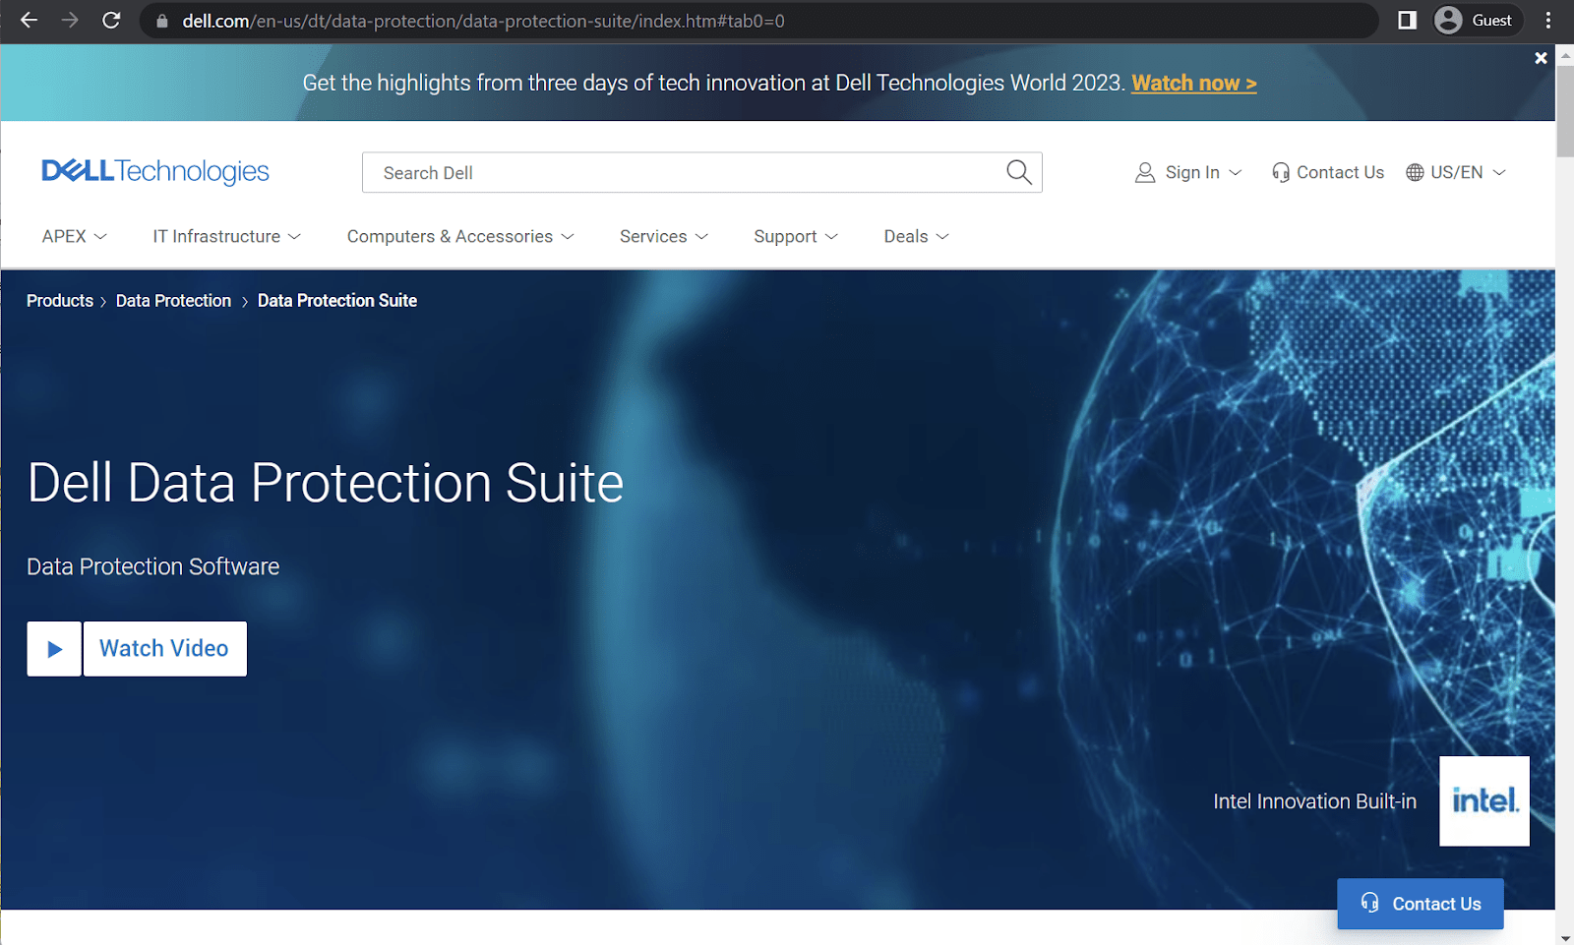Click the headset Contact Us icon

[x=1281, y=172]
